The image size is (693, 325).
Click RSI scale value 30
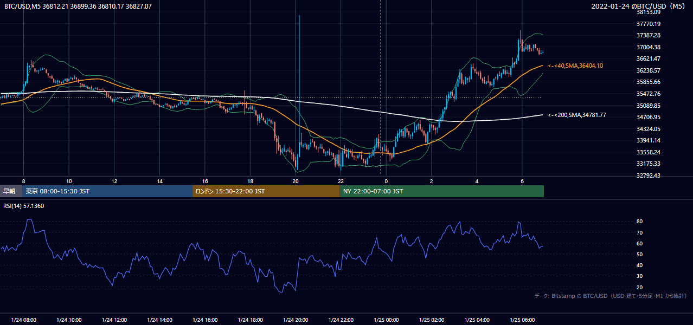coord(640,276)
